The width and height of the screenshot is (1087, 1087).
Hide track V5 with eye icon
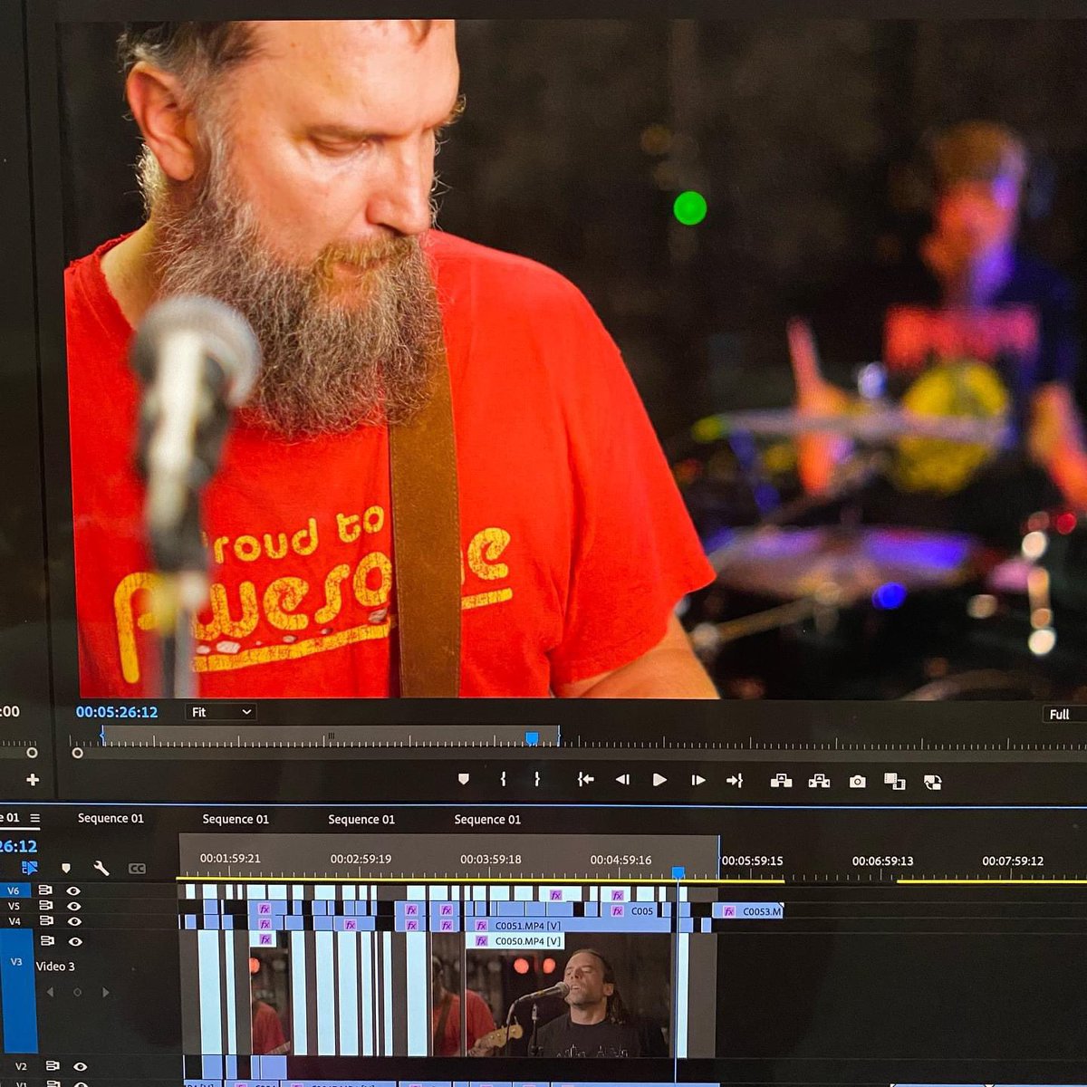point(74,906)
